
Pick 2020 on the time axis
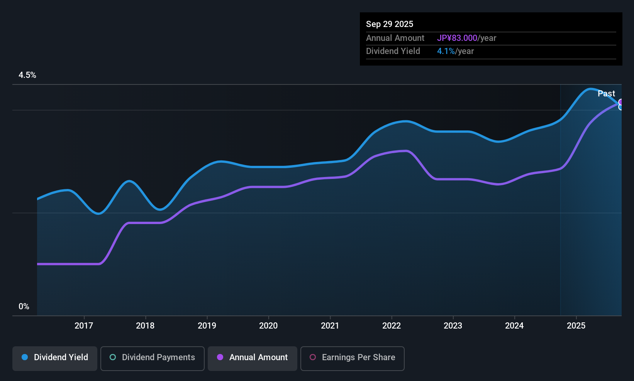(x=268, y=326)
